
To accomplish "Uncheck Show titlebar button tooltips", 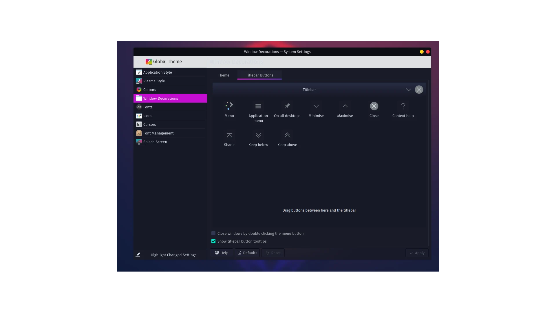I will click(213, 241).
